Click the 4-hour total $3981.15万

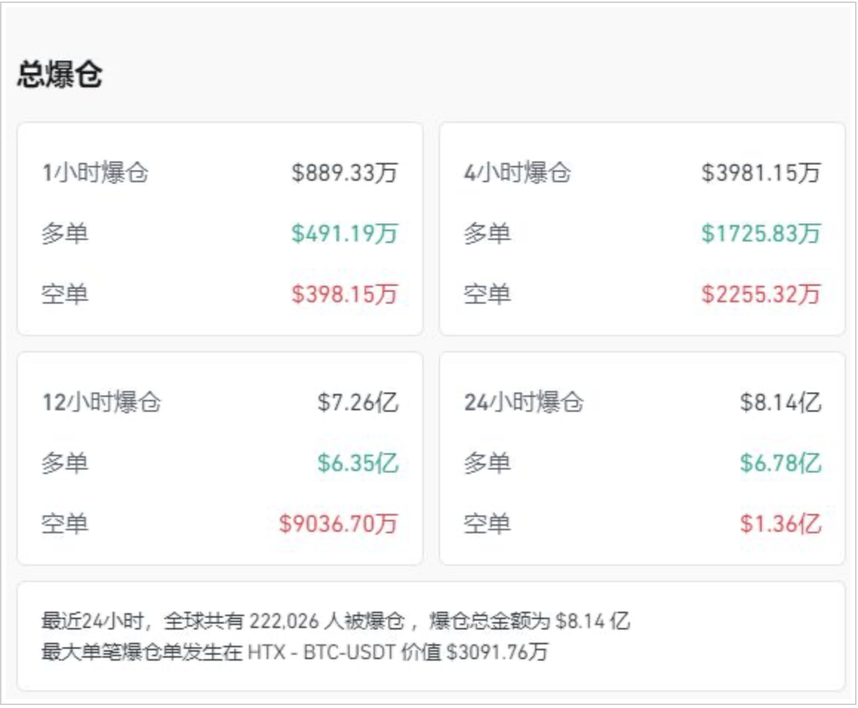coord(761,174)
